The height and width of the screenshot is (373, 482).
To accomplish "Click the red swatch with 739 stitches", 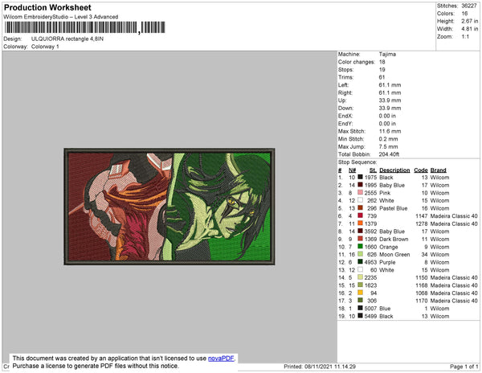I will (360, 216).
